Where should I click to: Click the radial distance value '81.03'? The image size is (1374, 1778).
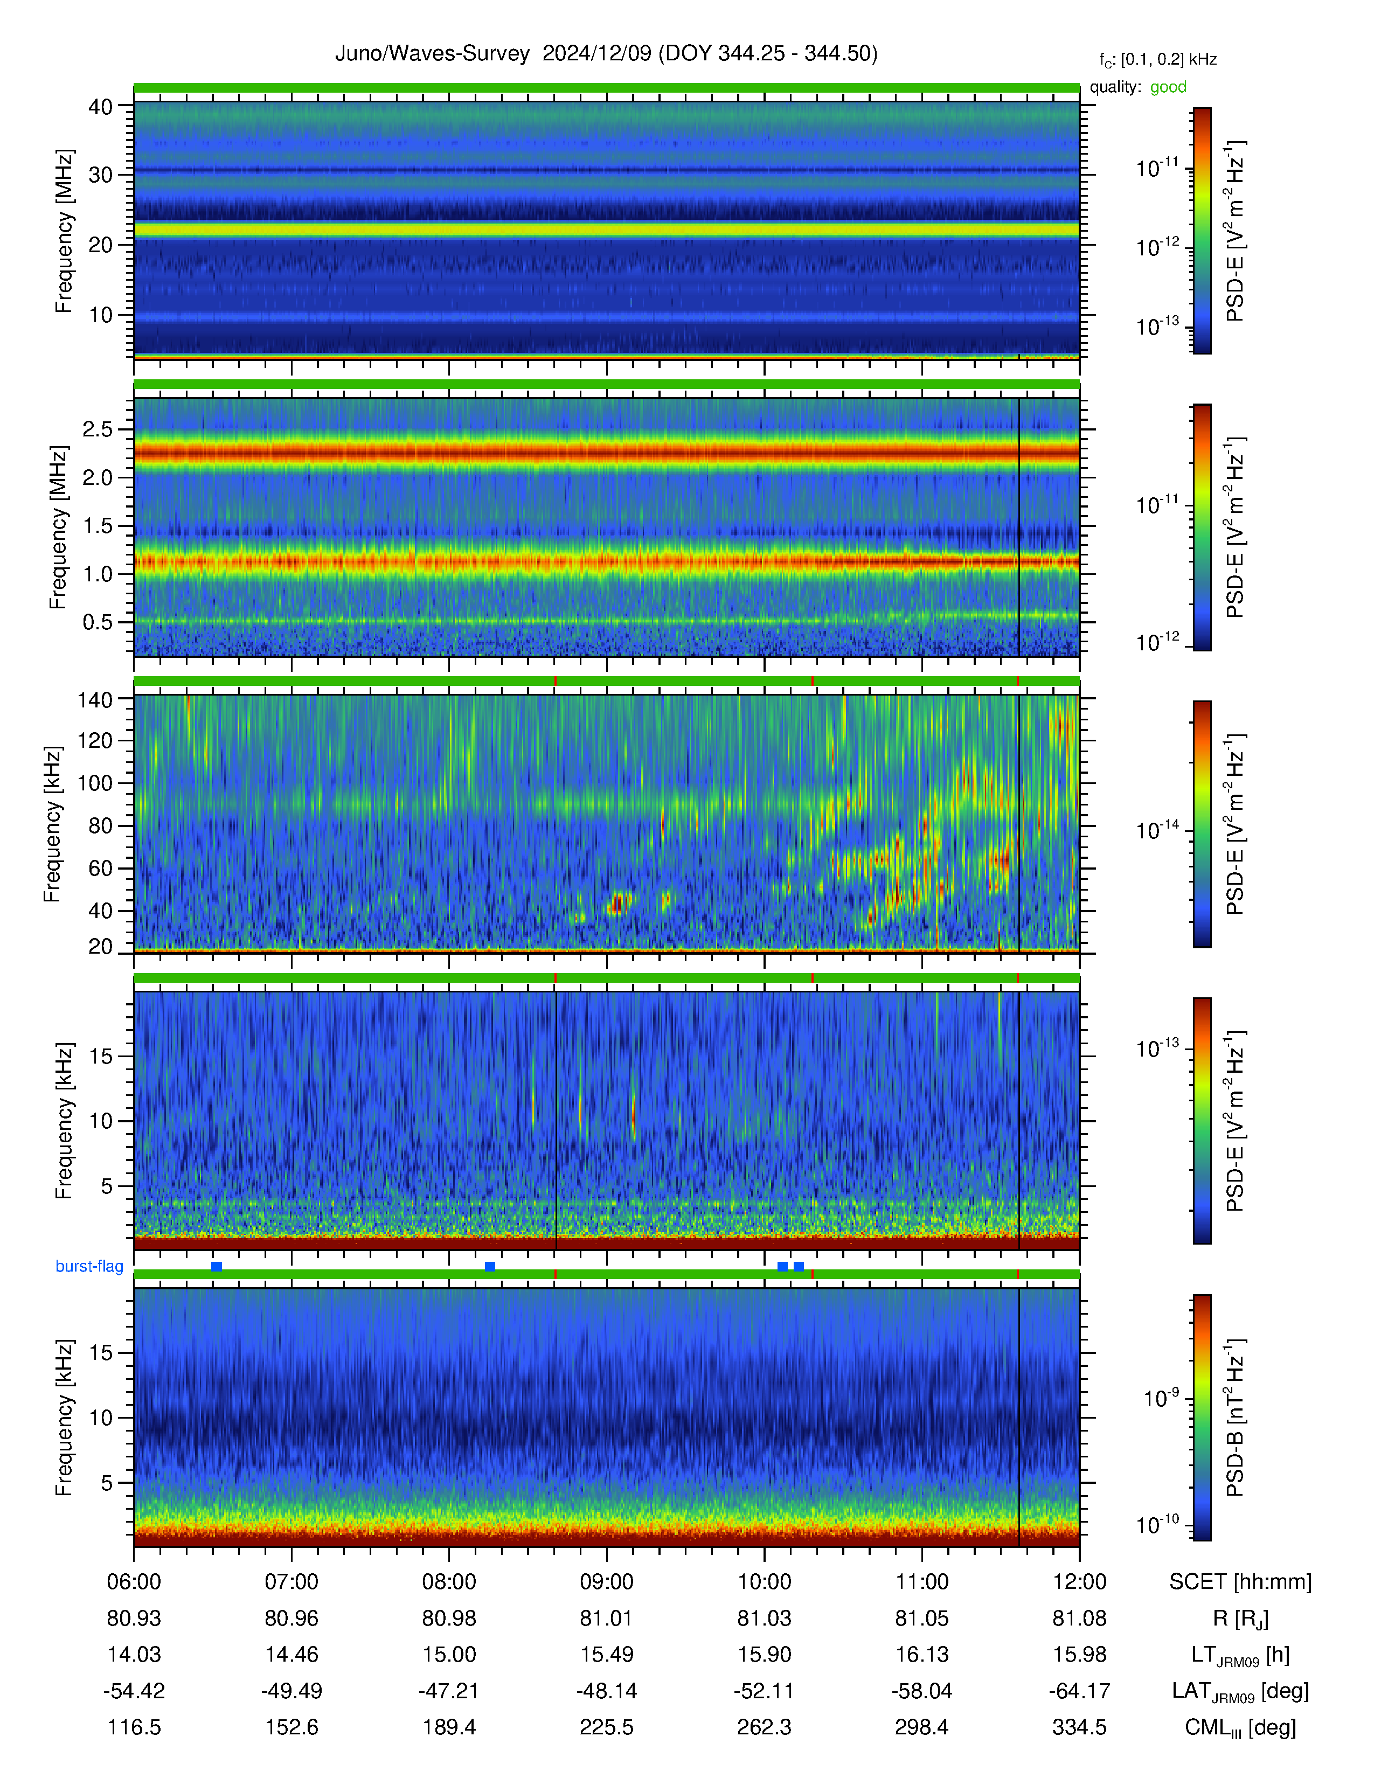click(x=765, y=1619)
